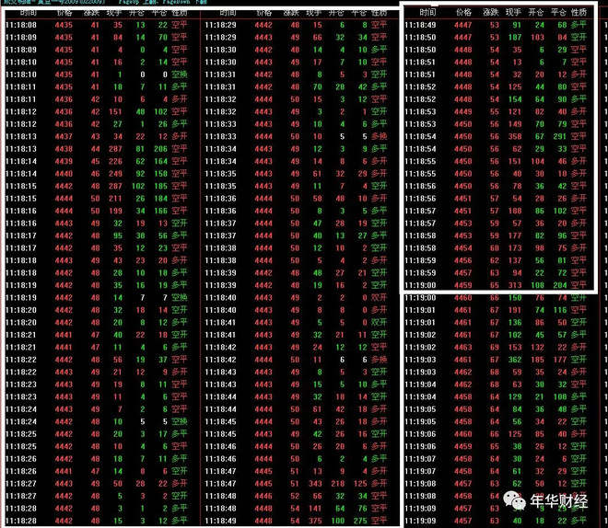Click the 现手 header in the rightmost column group
This screenshot has width=608, height=528.
tap(513, 12)
